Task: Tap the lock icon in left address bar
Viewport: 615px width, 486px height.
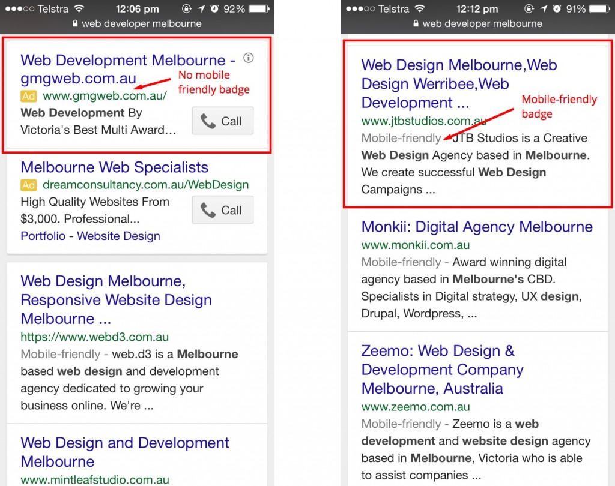Action: pos(75,24)
